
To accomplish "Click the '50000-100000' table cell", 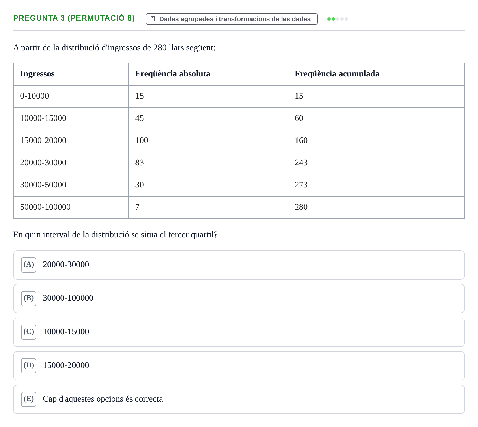I will (x=71, y=208).
